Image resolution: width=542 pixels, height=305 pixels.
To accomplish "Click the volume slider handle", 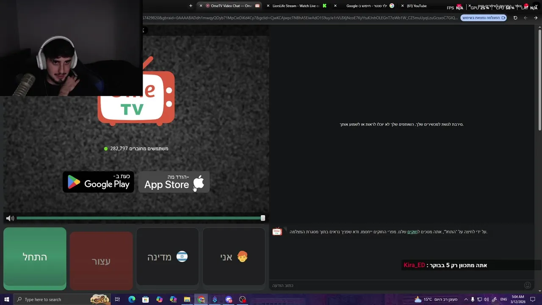I will click(263, 218).
